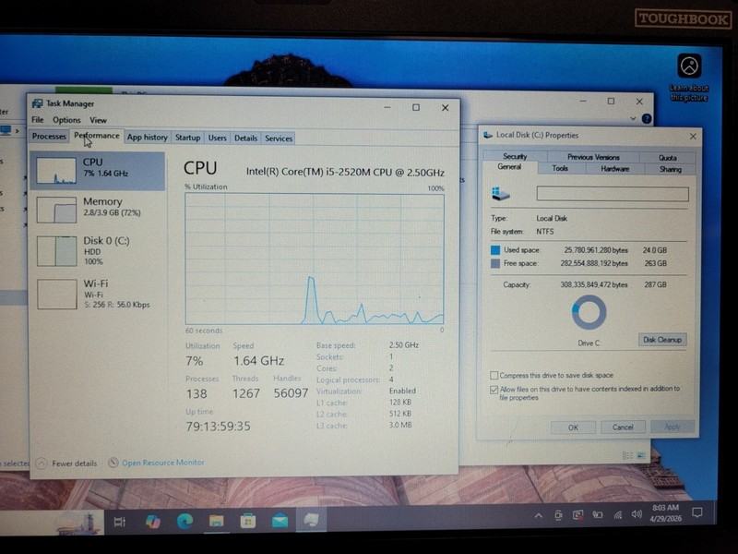Toggle Compress this drive checkbox

(x=494, y=376)
